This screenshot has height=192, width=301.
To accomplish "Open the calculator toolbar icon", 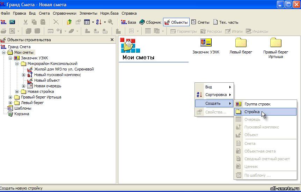I will tap(12, 22).
